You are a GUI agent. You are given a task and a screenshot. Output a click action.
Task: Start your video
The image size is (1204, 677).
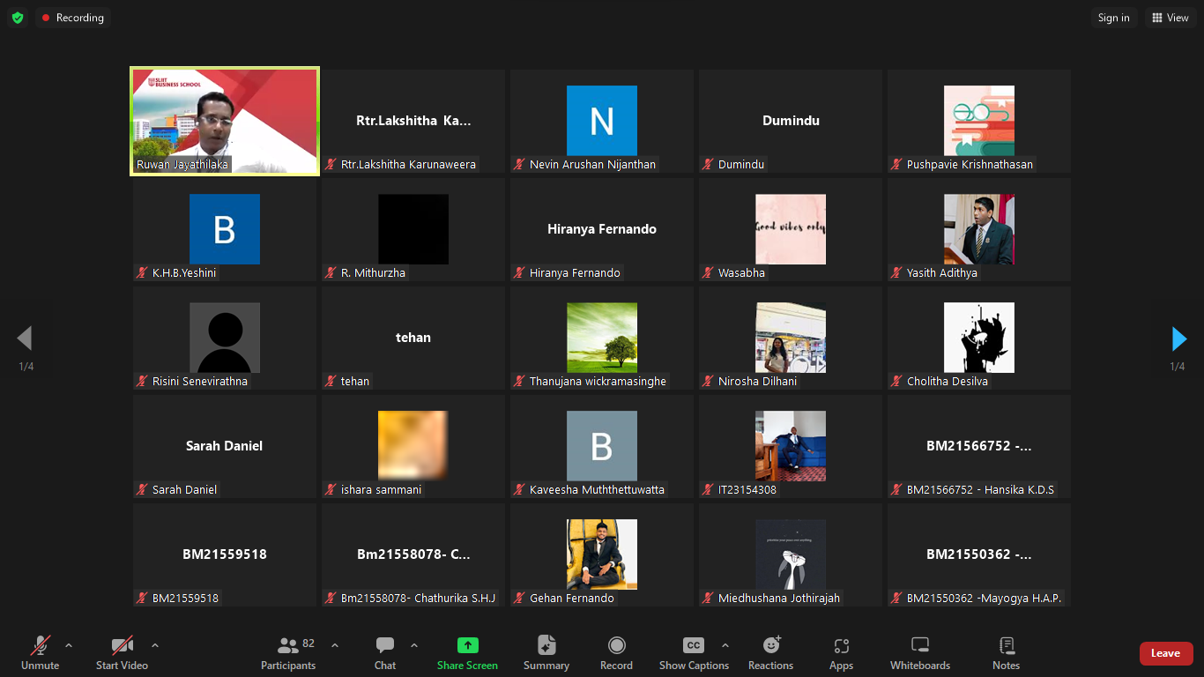122,652
